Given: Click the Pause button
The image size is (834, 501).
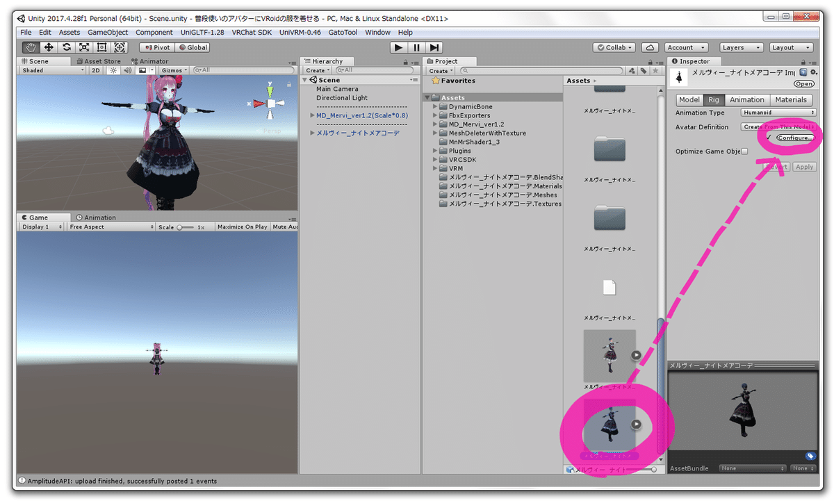Looking at the screenshot, I should [x=416, y=47].
